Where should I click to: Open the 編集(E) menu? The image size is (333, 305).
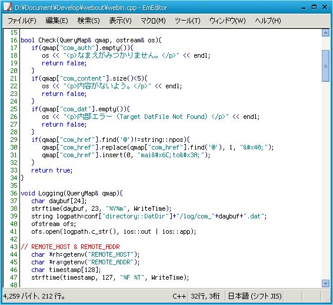click(x=56, y=21)
